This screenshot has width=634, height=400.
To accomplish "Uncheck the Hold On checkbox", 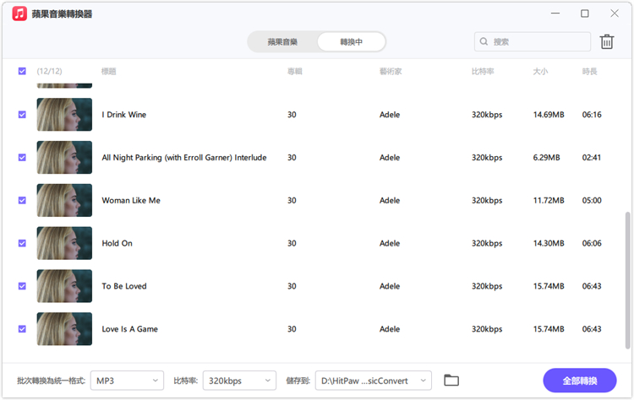I will (22, 243).
